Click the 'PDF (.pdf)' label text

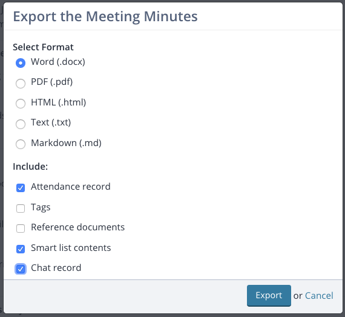tap(51, 82)
